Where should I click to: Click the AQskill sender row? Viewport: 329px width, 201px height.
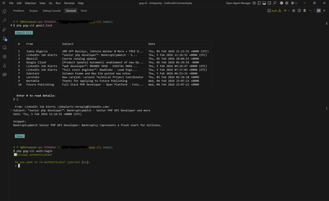(x=32, y=59)
